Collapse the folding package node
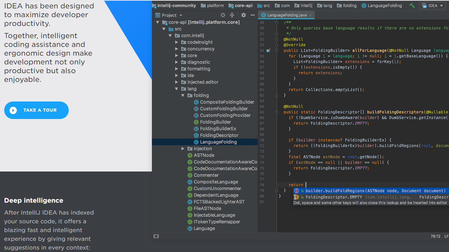Screen dimensions: 449x252 (183, 96)
